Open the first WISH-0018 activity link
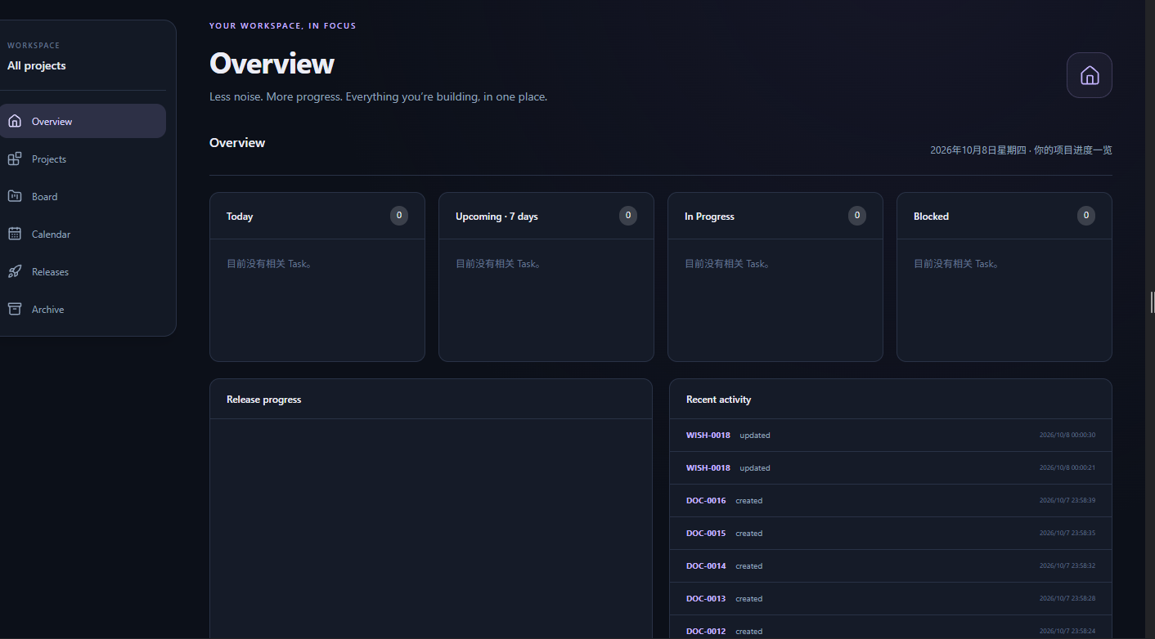 (708, 436)
